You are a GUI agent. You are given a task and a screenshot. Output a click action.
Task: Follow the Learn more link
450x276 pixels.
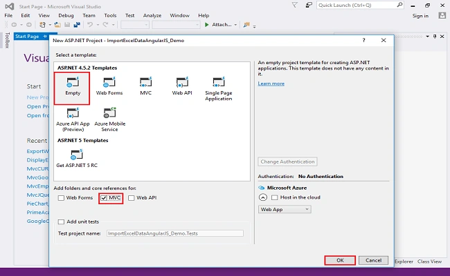[271, 83]
